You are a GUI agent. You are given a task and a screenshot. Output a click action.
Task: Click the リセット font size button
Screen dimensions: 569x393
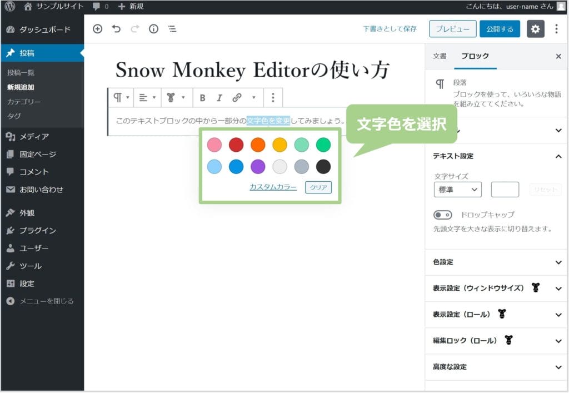coord(546,190)
